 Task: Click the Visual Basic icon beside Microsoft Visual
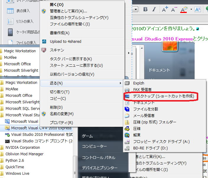tap(7, 121)
